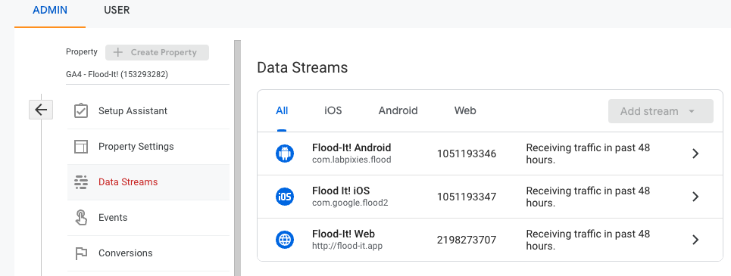Screen dimensions: 731x276
Task: Open Conversions menu item
Action: point(148,253)
